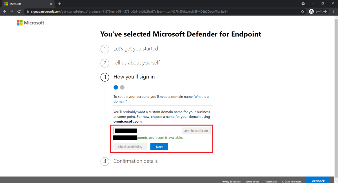Open the incognito profile indicator
338x183 pixels.
pyautogui.click(x=318, y=12)
